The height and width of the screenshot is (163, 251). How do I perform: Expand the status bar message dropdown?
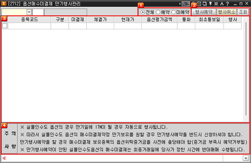[246, 158]
